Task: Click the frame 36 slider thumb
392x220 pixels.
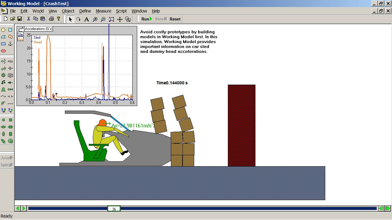Action: tap(114, 209)
